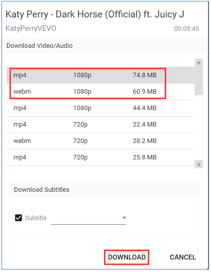Select webm 1080p 60.9 MB format
Viewport: 211px width, 272px height.
tap(101, 92)
